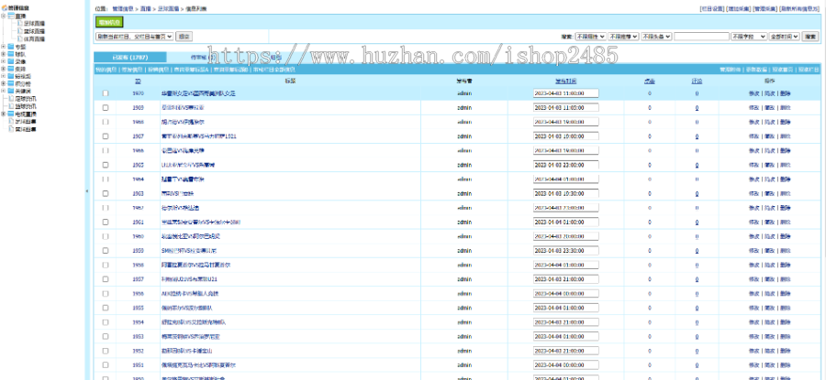Click the 球队 folder icon

pos(12,54)
